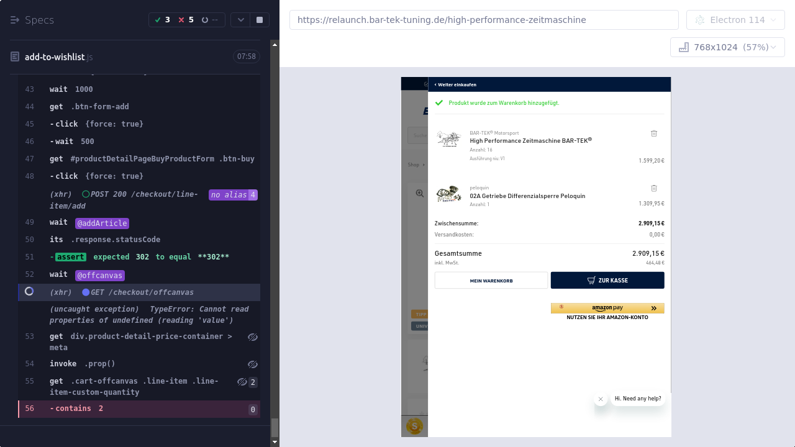Click the ZUR KASSE checkout button
This screenshot has width=795, height=447.
click(x=607, y=280)
